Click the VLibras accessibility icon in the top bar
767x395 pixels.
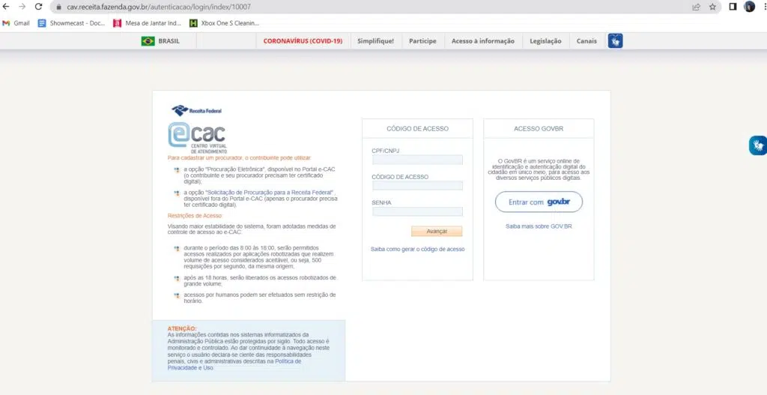coord(616,40)
